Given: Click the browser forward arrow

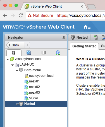Looking at the screenshot, I should pos(13,15).
